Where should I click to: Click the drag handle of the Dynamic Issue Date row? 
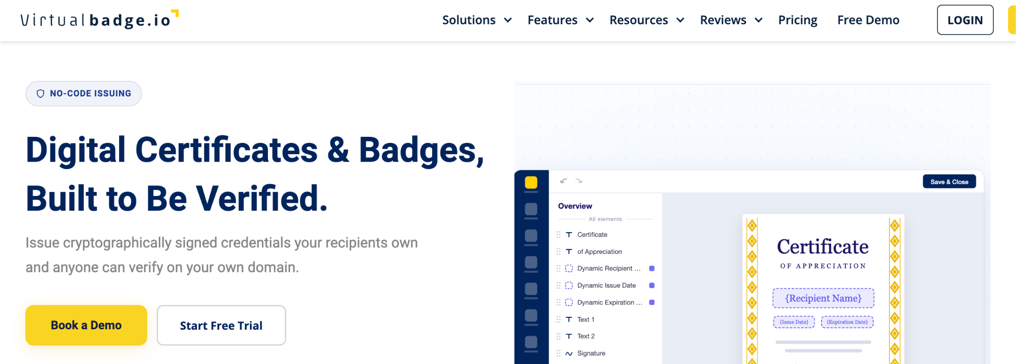tap(559, 285)
